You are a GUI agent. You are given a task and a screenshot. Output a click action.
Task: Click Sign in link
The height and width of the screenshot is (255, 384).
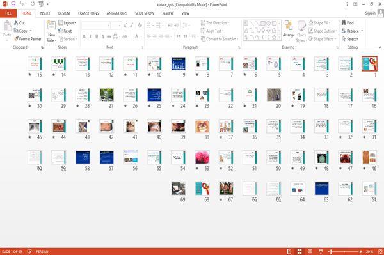click(370, 13)
